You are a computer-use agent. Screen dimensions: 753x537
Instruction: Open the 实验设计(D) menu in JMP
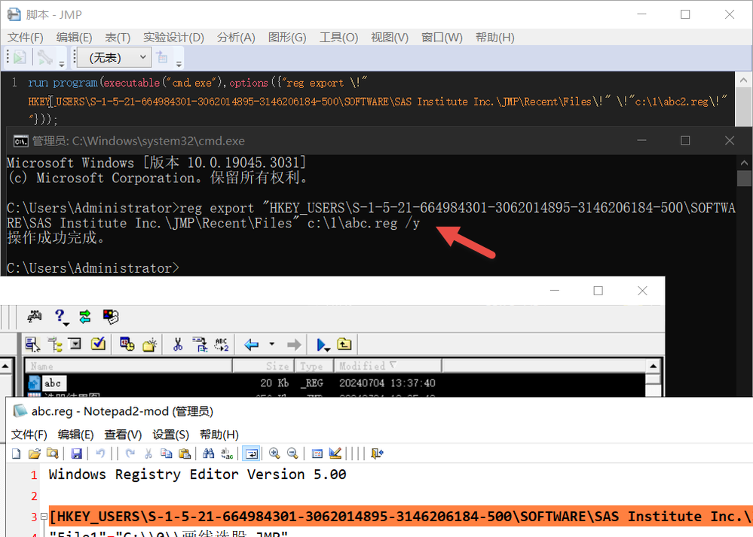(173, 38)
